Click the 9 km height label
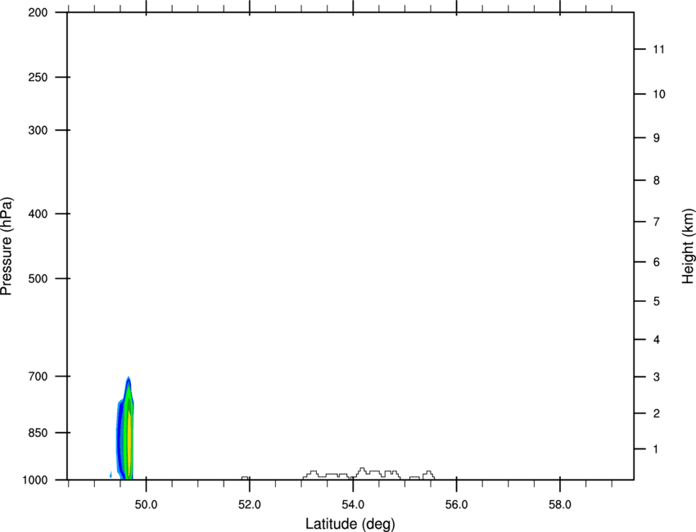 pyautogui.click(x=657, y=138)
